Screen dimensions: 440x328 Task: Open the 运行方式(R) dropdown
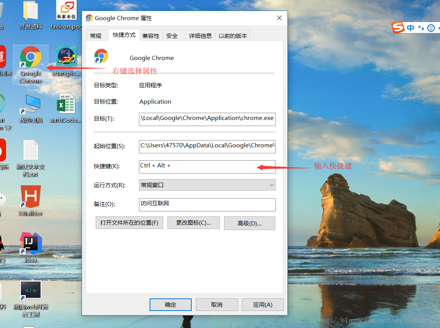pos(207,185)
